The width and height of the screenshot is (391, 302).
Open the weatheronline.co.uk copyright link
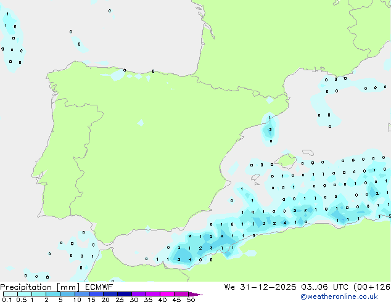339,296
